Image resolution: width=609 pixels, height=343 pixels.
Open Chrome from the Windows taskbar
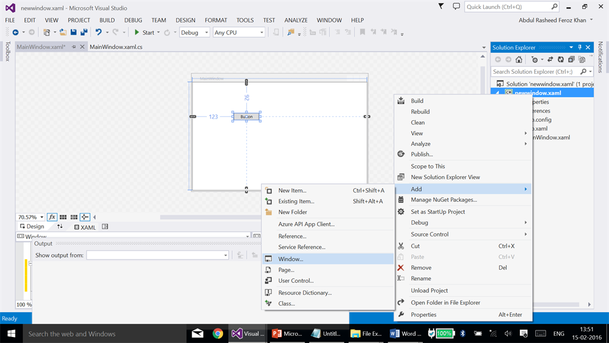(x=218, y=333)
